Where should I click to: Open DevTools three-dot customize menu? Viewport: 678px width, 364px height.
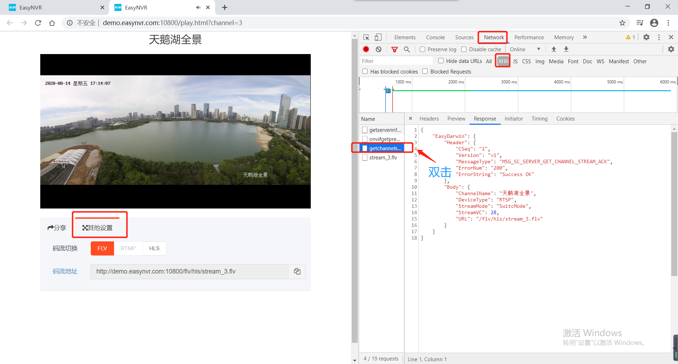[x=659, y=37]
